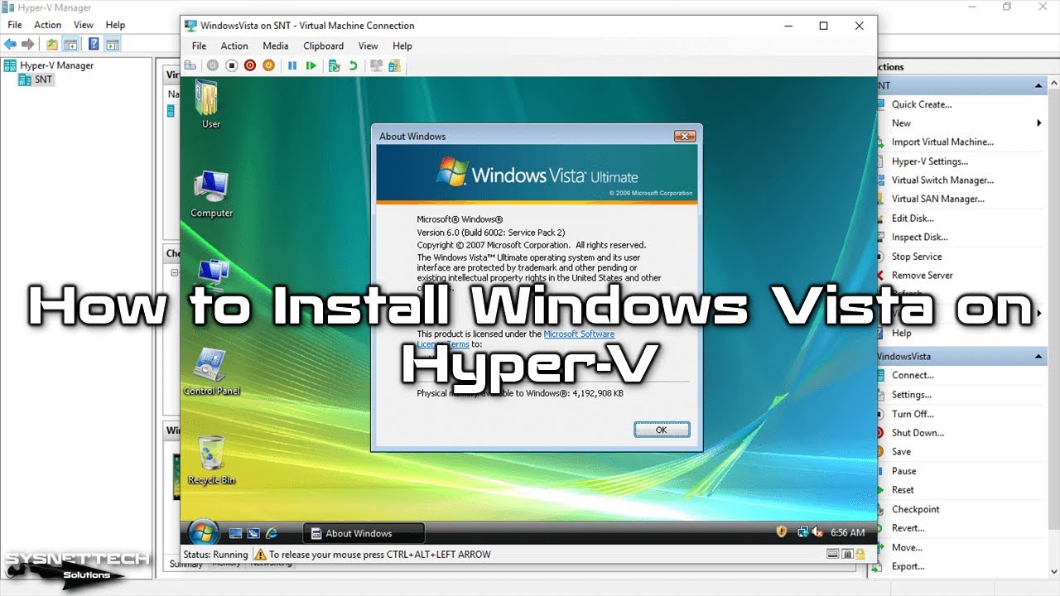Open Hyper-V Settings action

930,161
